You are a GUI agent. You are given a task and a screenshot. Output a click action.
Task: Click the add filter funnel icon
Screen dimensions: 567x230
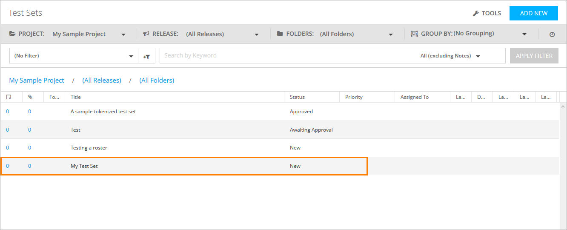(146, 56)
